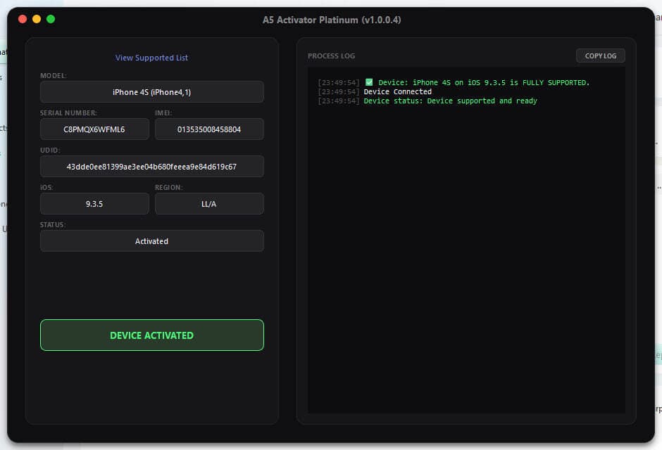Select the UDID value field
The image size is (662, 450).
point(152,167)
